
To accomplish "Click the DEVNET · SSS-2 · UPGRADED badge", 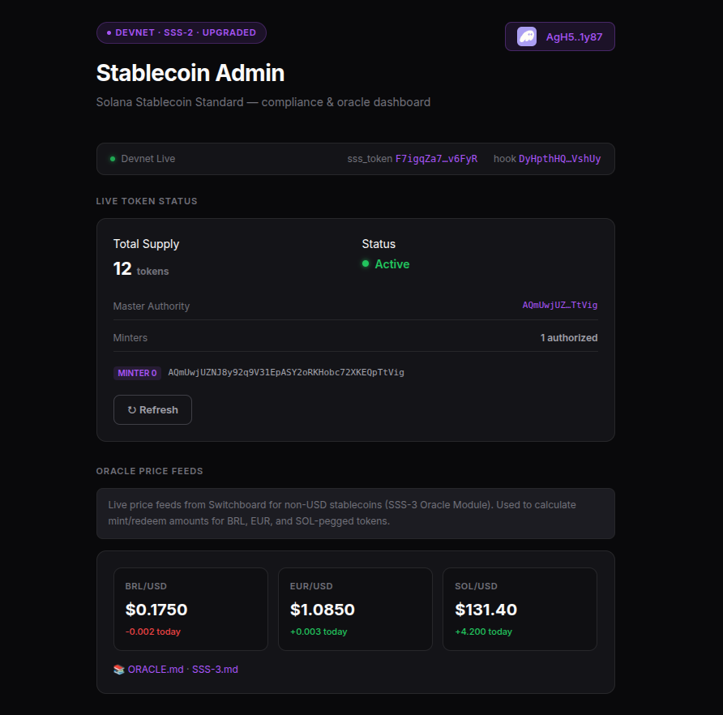I will 182,33.
